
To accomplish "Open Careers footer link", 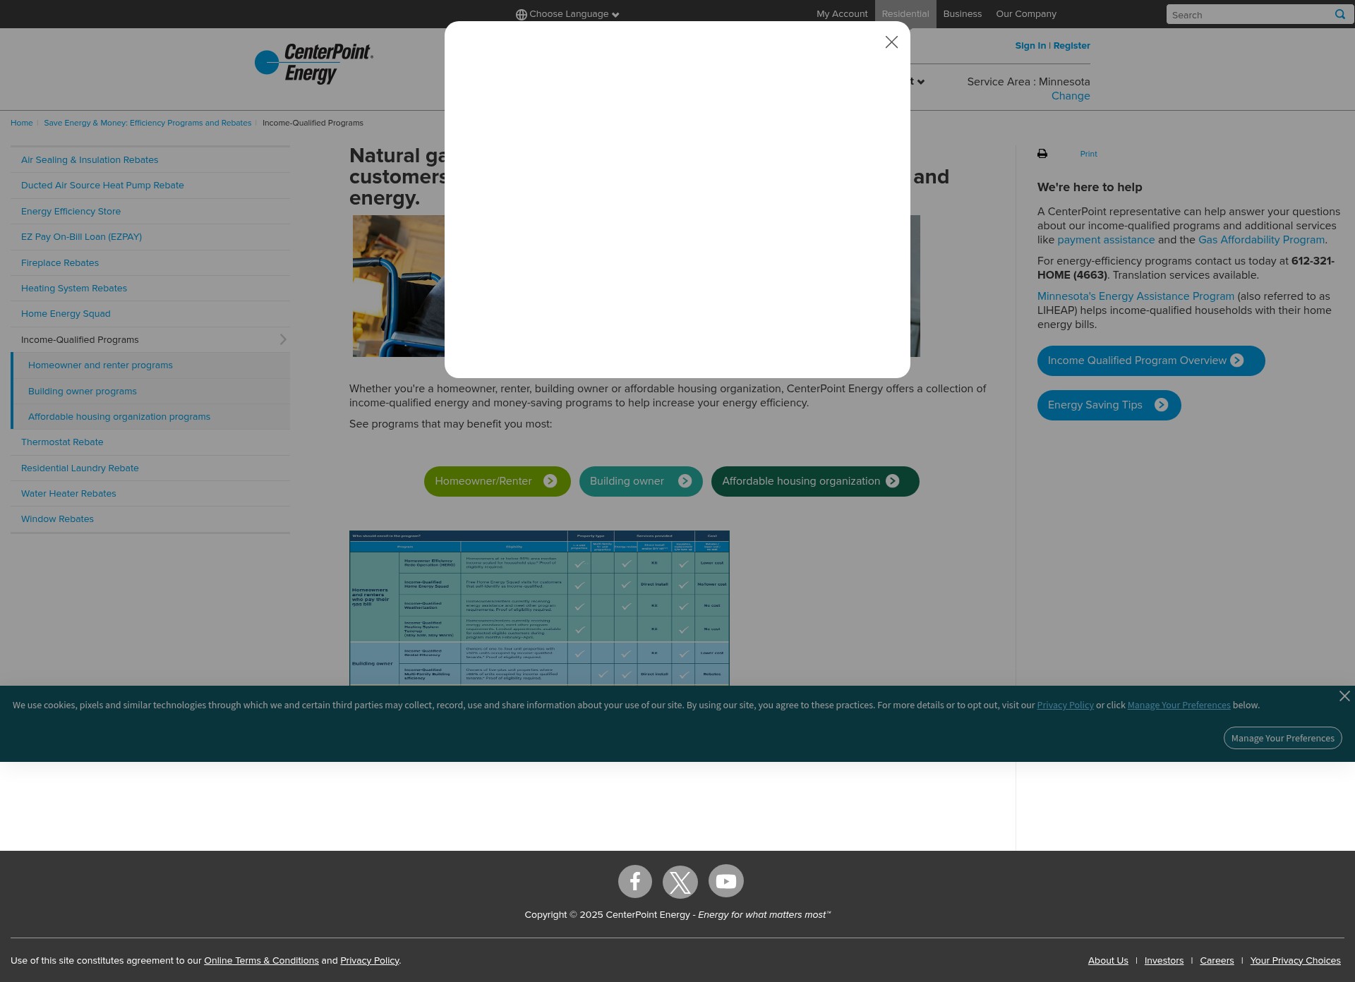I will point(1217,961).
